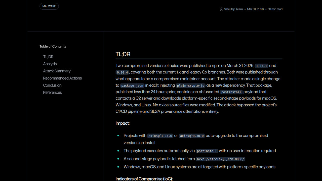322x181 pixels.
Task: Click the Table of Contents heading
Action: (x=53, y=47)
